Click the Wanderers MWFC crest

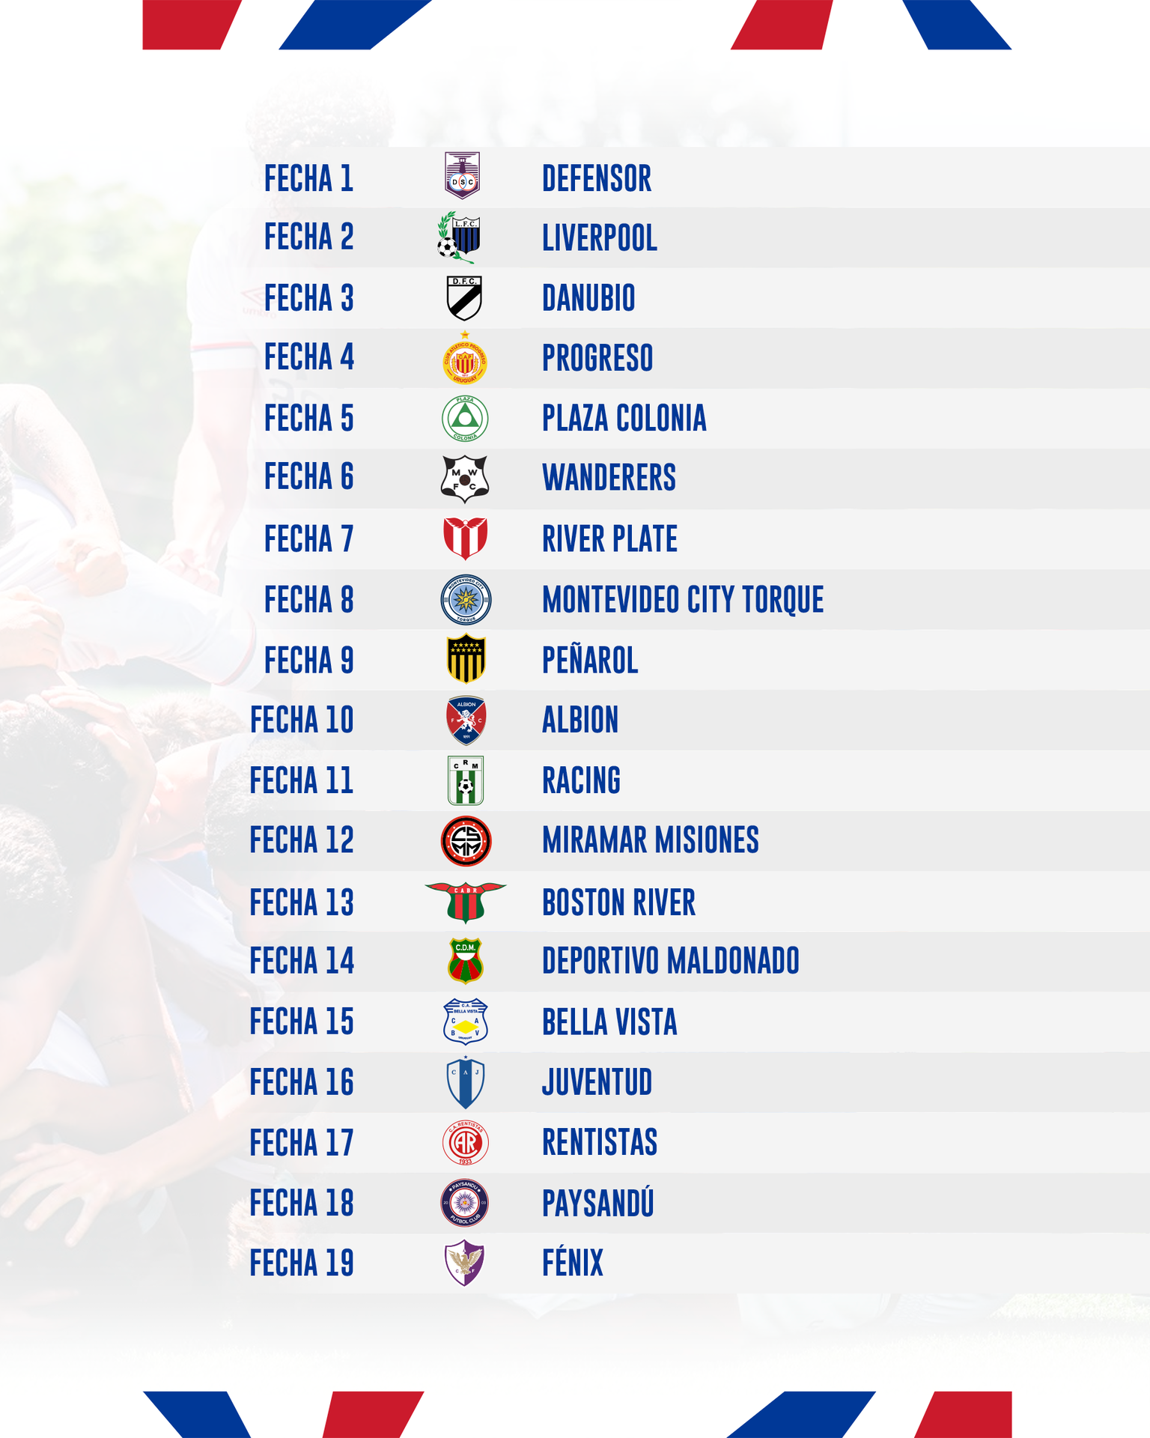465,479
